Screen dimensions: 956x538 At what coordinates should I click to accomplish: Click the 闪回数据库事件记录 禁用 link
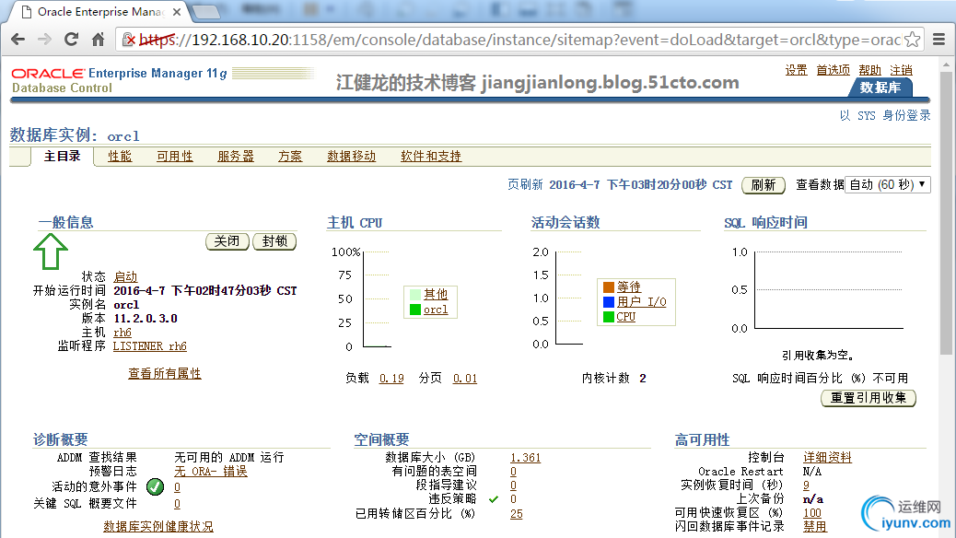coord(814,526)
